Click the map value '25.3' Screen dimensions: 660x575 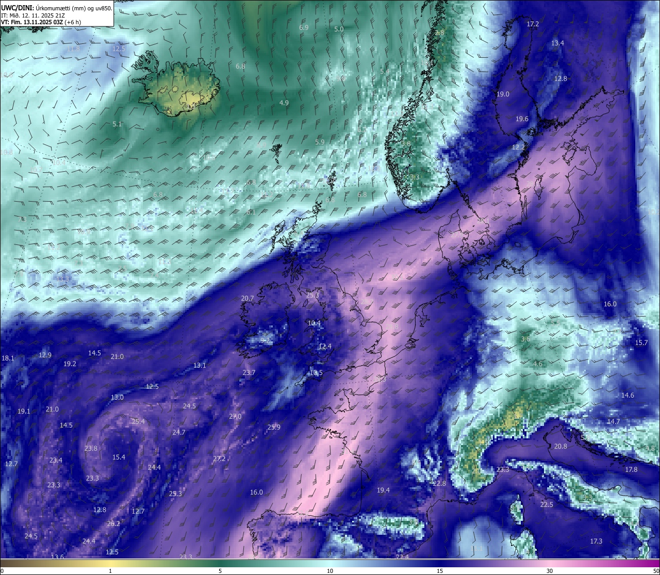pyautogui.click(x=175, y=494)
